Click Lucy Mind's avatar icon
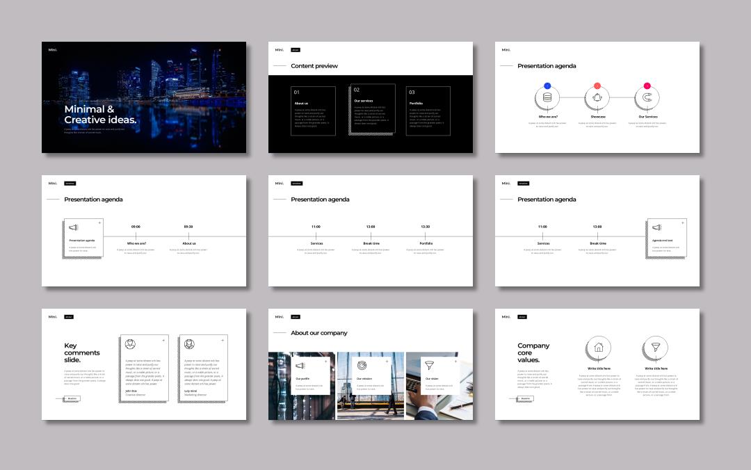 189,344
